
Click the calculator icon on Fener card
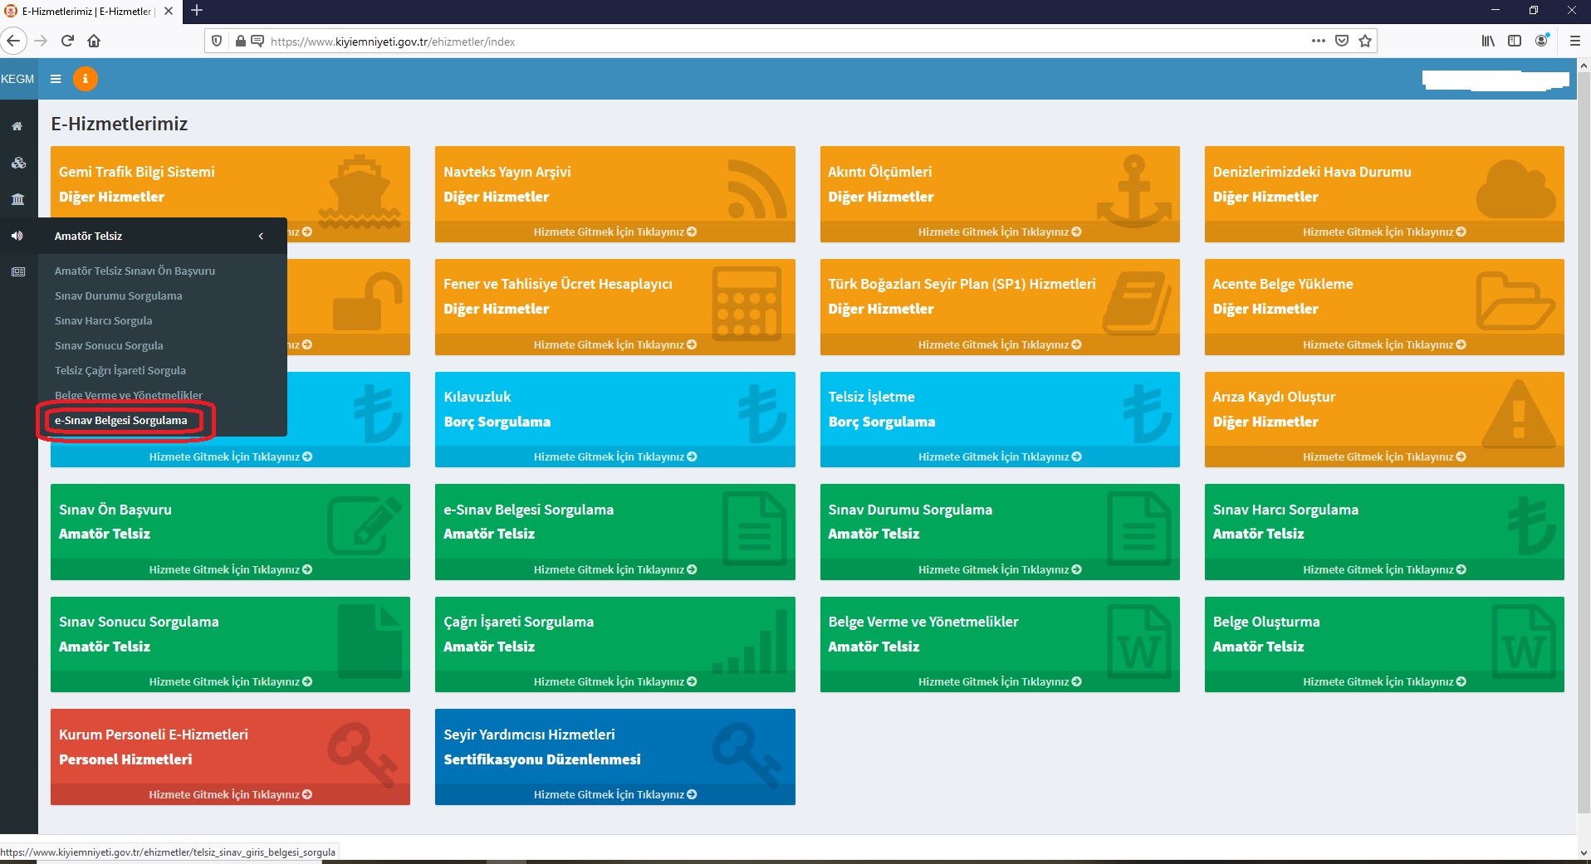[x=747, y=304]
